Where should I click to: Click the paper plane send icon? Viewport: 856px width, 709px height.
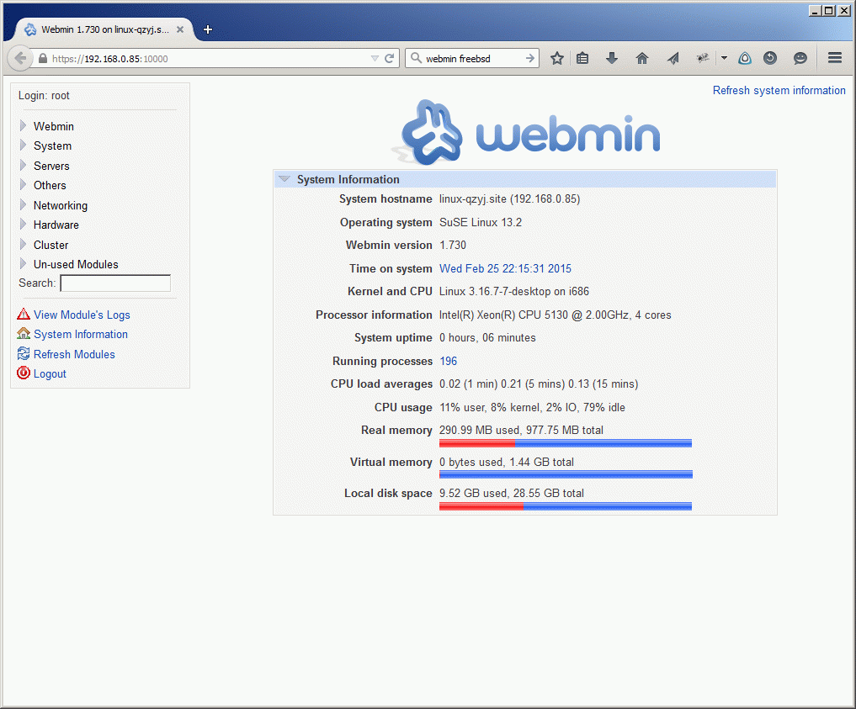pos(673,58)
